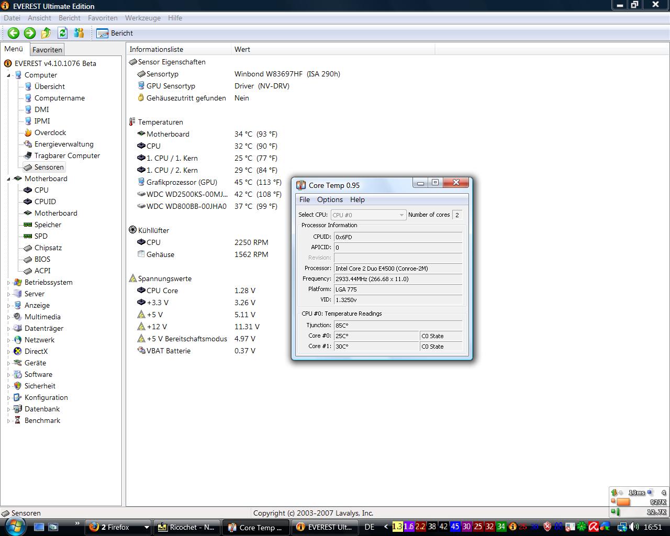Select the Datenbank tree item
This screenshot has width=670, height=536.
coord(42,409)
